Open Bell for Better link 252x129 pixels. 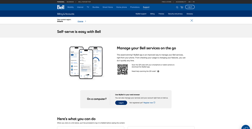click(x=84, y=2)
